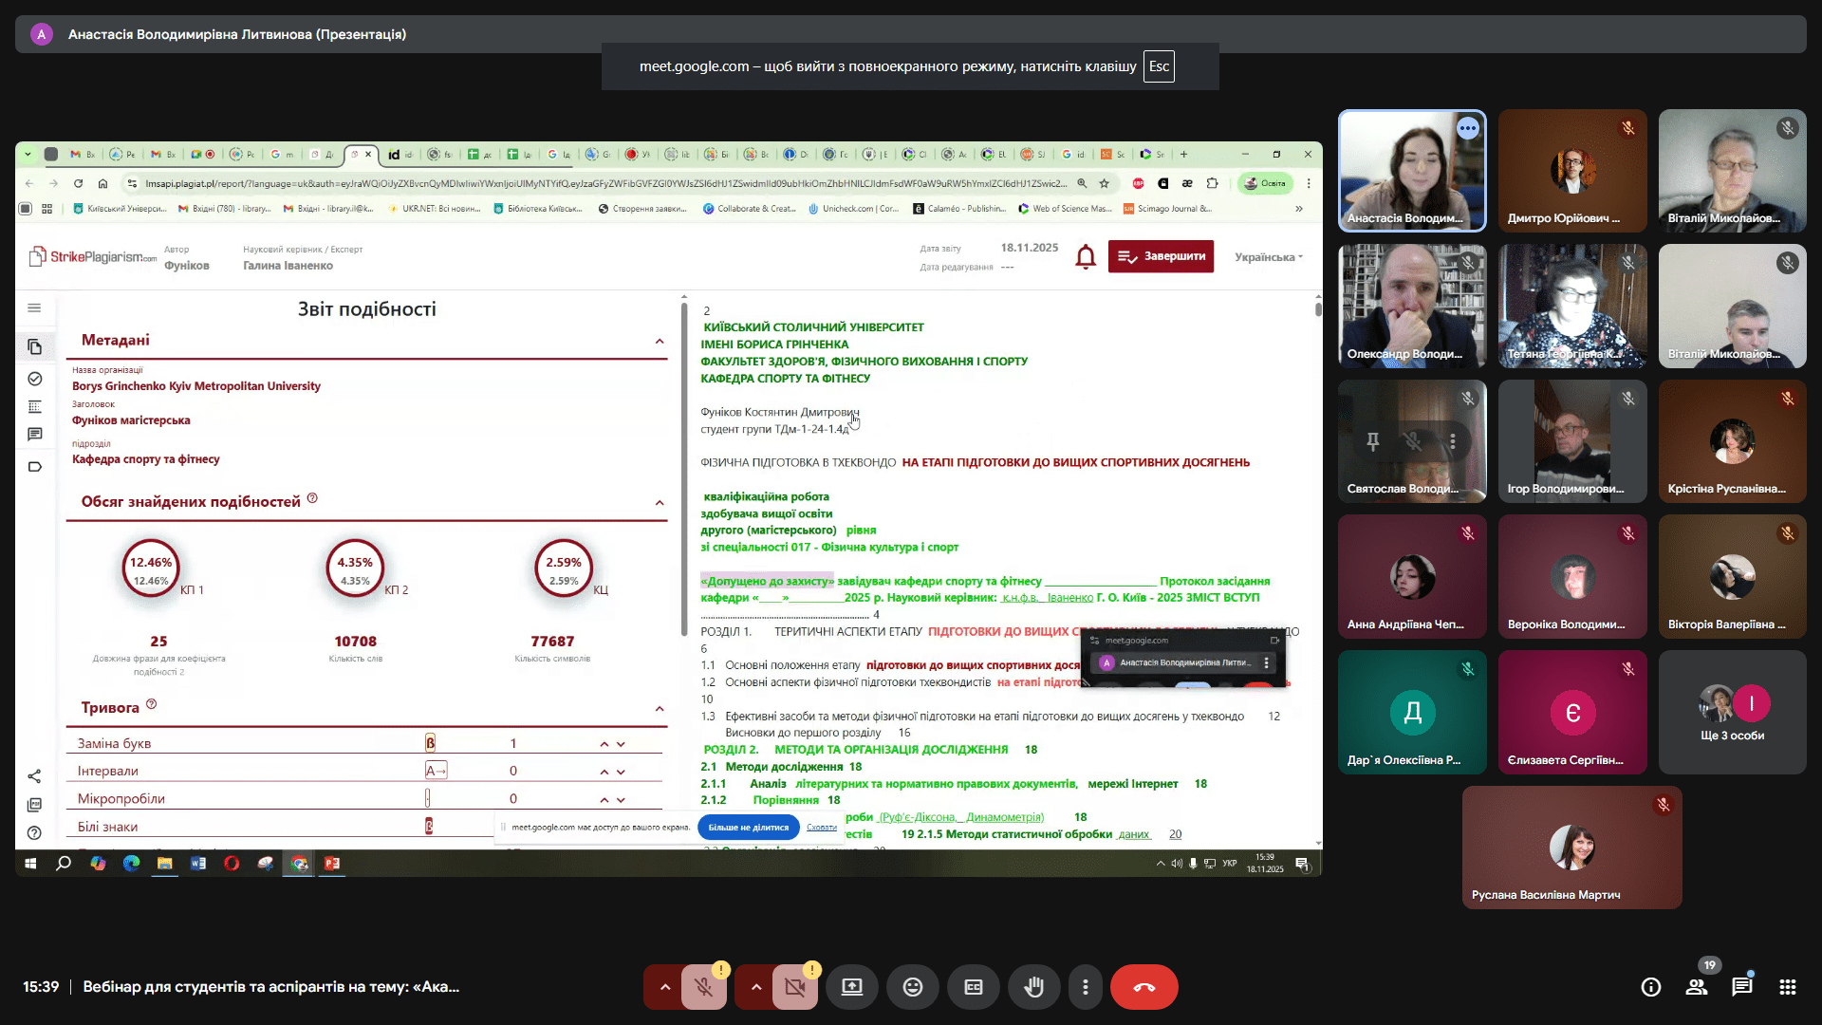This screenshot has width=1822, height=1025.
Task: Toggle closed captions button
Action: point(974,987)
